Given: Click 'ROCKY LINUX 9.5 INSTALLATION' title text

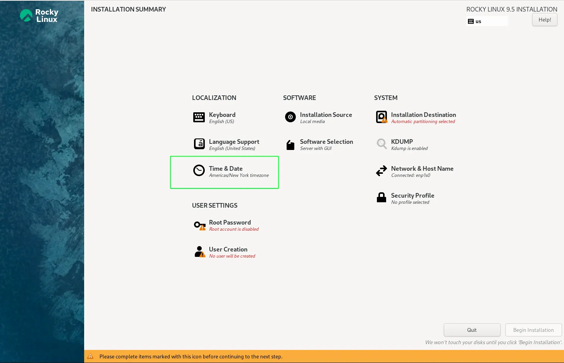Looking at the screenshot, I should coord(512,9).
